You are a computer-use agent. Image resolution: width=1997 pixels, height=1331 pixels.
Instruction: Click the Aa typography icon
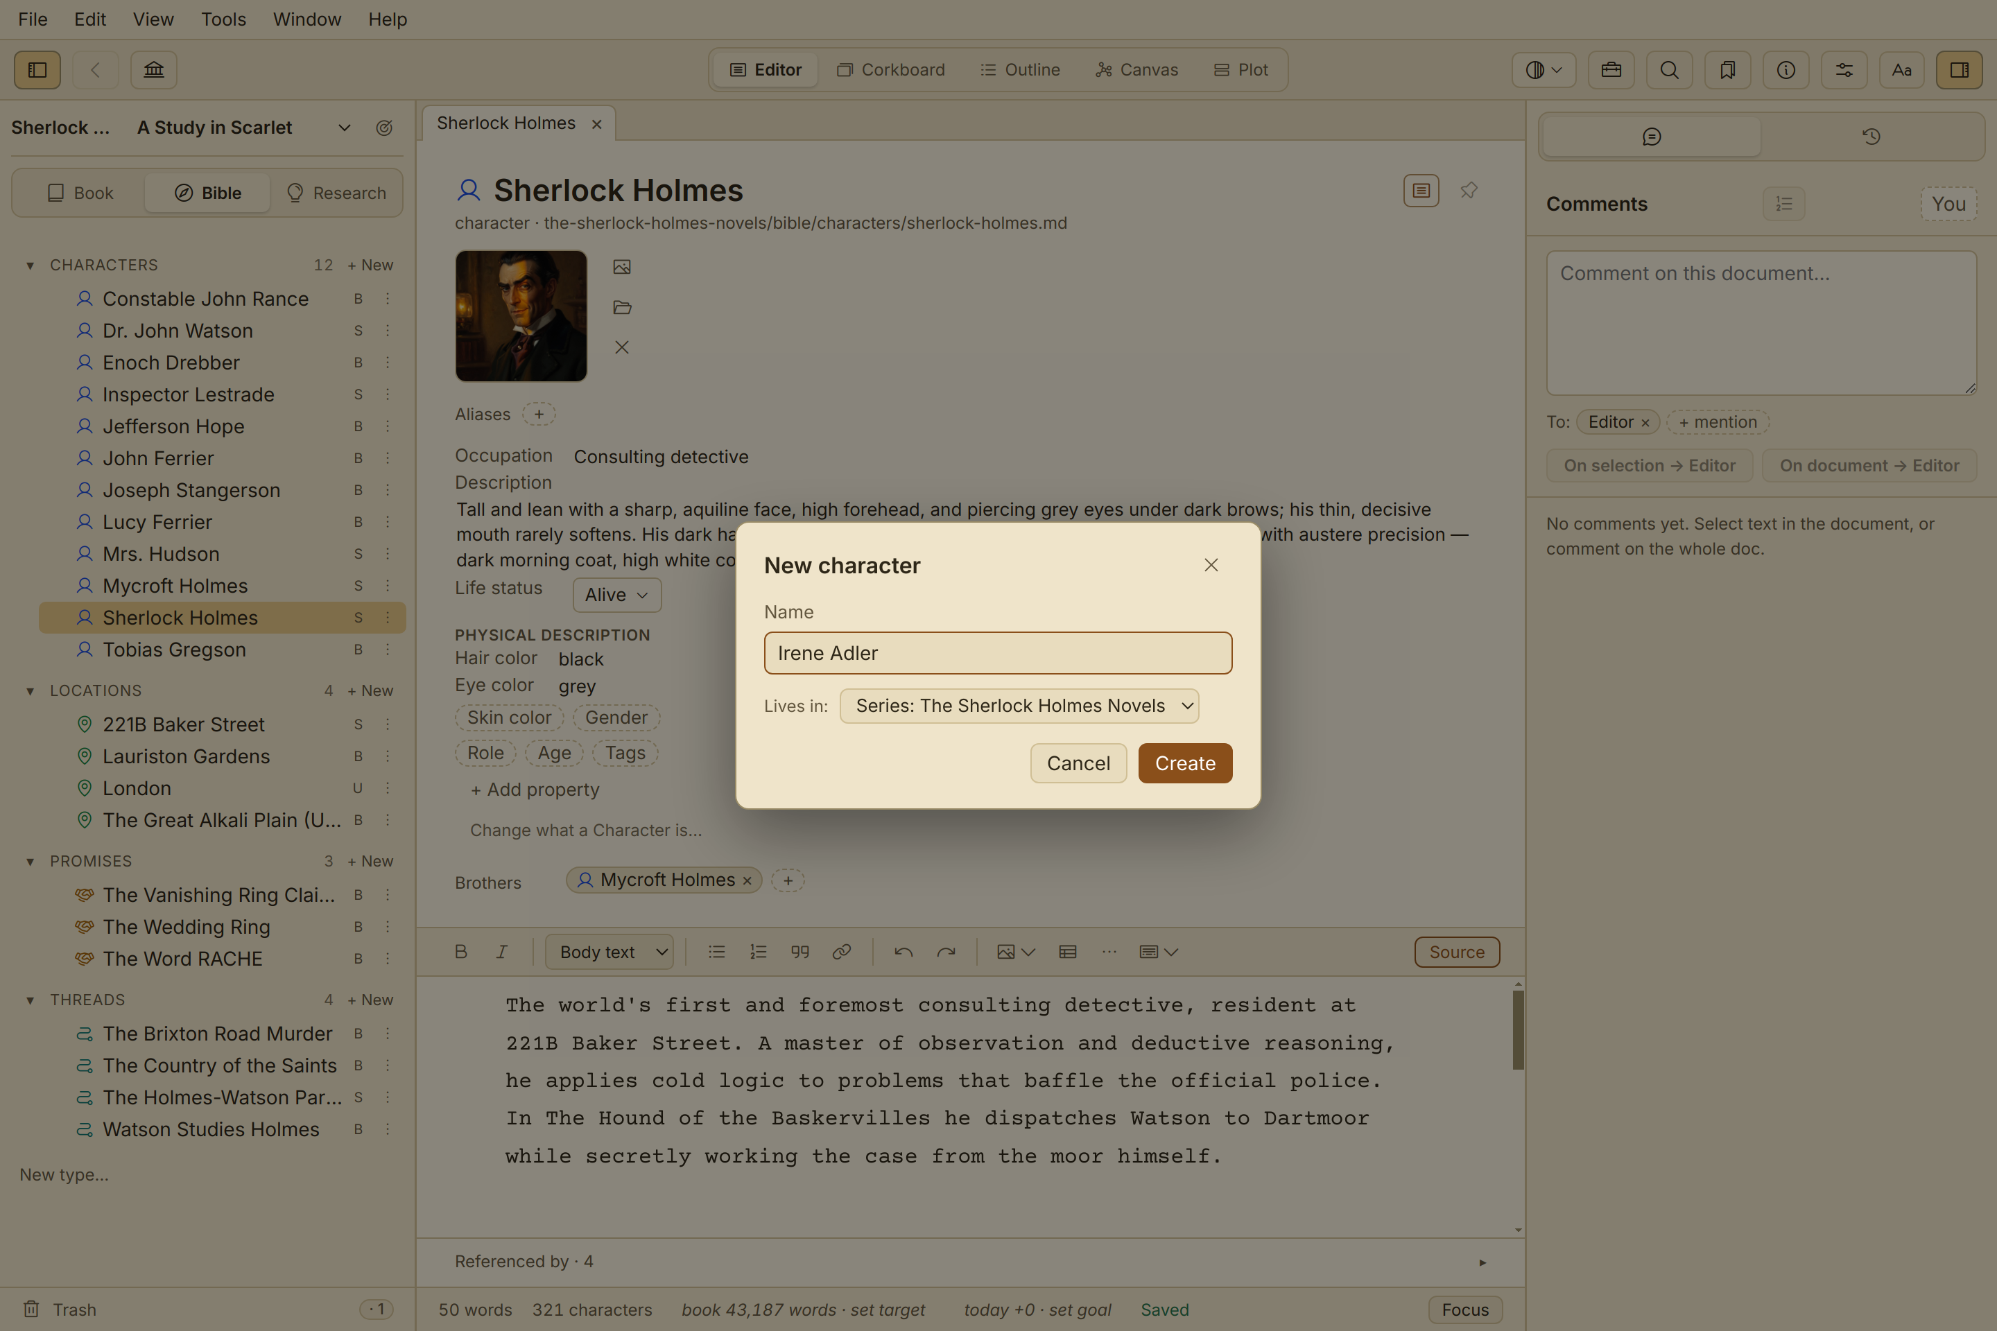pos(1902,69)
